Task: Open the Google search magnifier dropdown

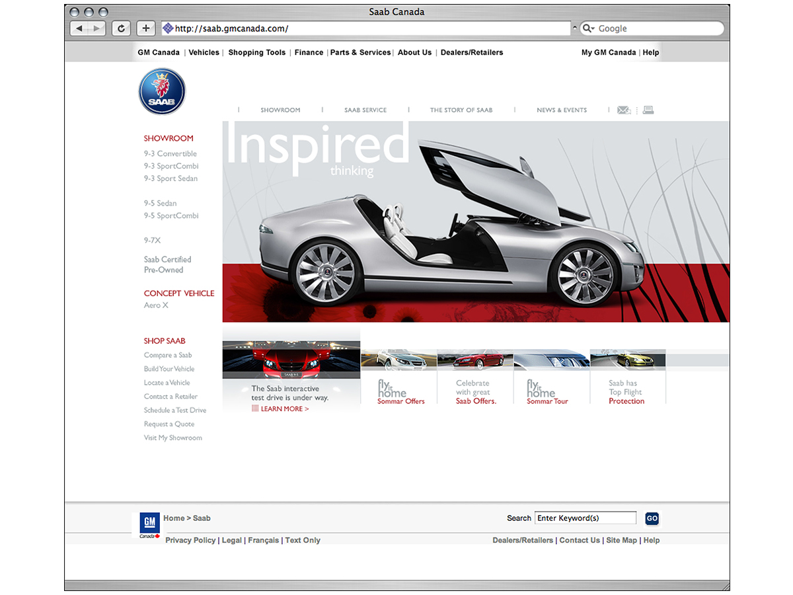Action: (x=587, y=28)
